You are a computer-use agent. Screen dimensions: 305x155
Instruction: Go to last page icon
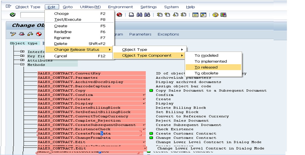(x=183, y=15)
